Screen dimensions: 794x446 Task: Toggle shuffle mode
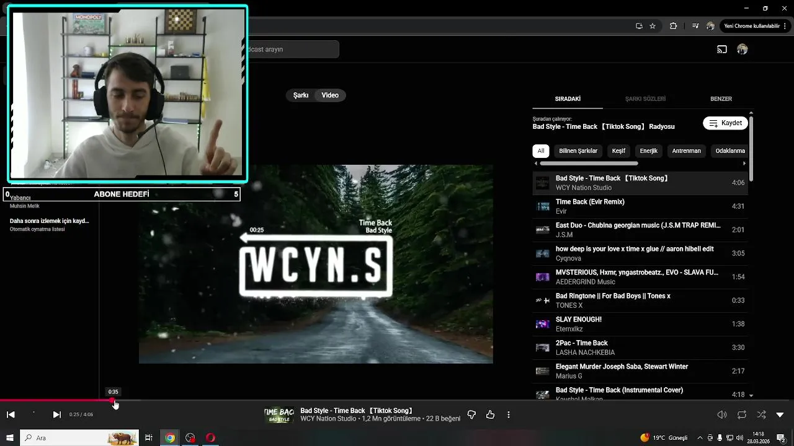click(x=761, y=414)
